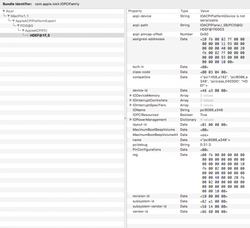
Task: Click the class-code value <00 03 04 00>
Action: pyautogui.click(x=214, y=72)
